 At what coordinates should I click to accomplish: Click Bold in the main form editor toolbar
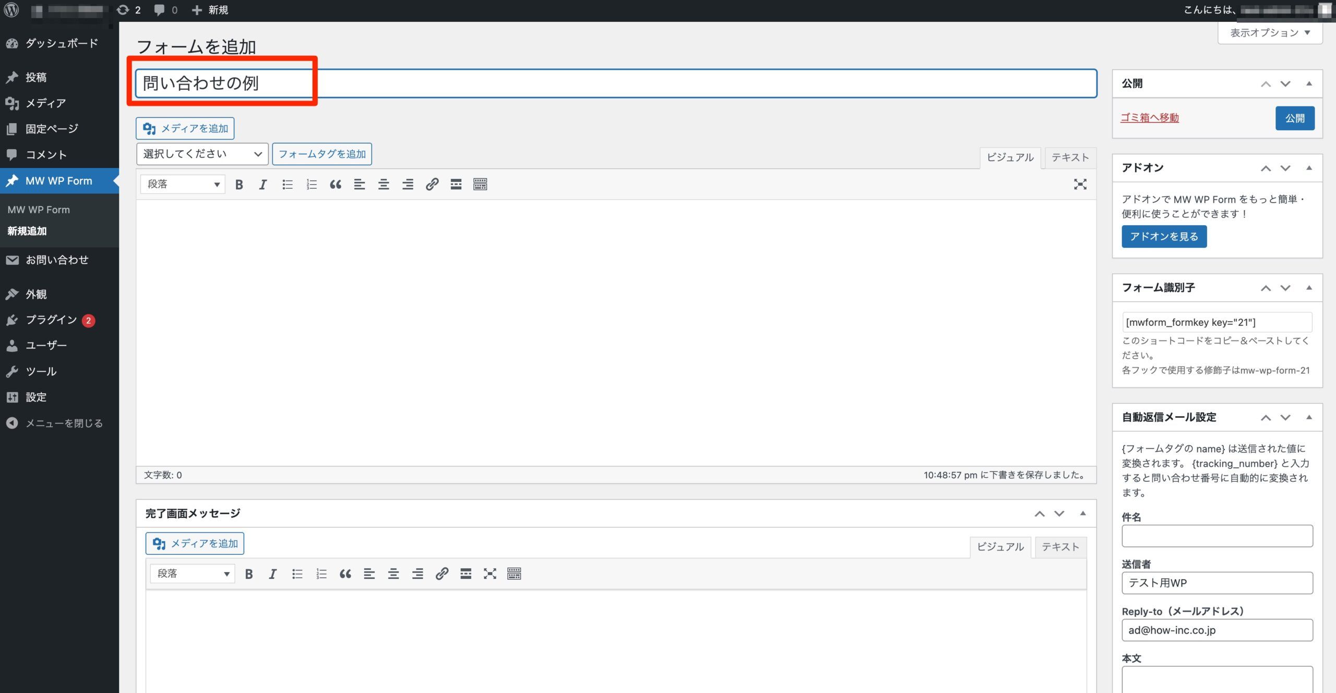tap(239, 184)
